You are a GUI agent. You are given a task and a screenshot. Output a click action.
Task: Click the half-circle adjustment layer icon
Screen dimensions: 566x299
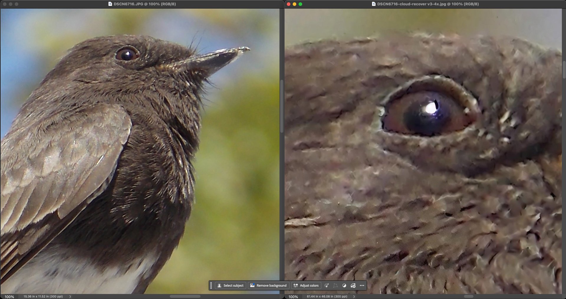[x=344, y=285]
